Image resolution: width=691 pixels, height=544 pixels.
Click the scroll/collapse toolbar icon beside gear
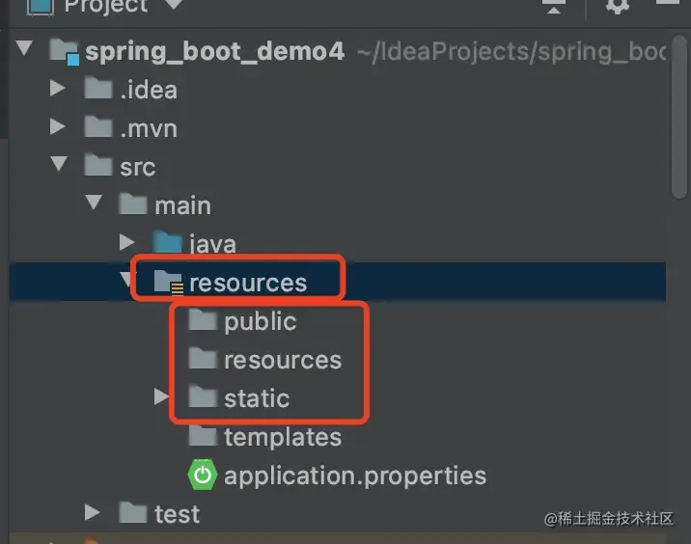coord(554,7)
